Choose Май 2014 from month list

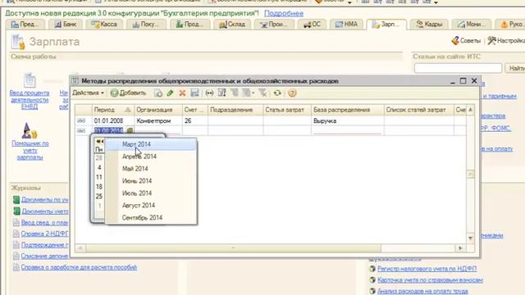click(151, 169)
